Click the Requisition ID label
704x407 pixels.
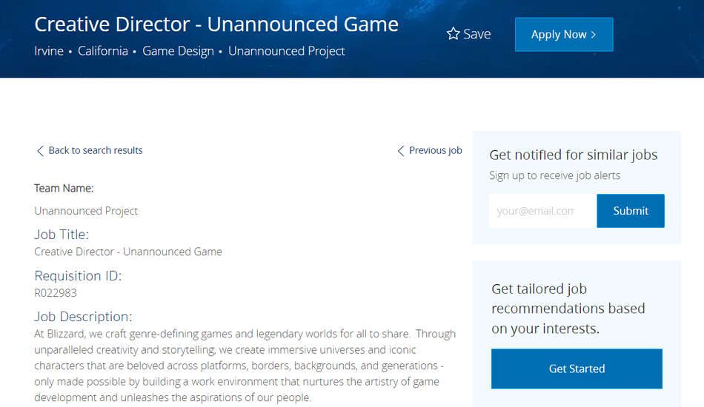78,276
